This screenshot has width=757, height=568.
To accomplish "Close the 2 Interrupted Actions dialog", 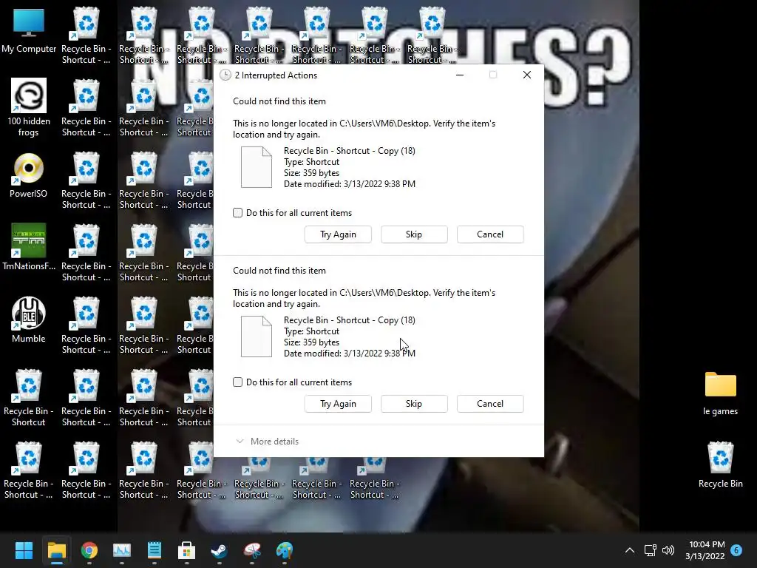I will tap(527, 75).
